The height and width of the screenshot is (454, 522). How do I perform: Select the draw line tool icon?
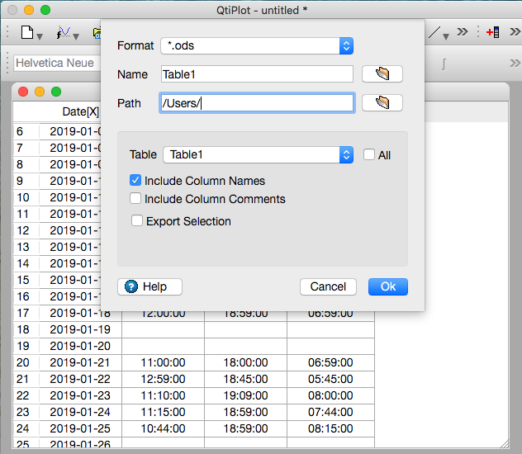tap(436, 33)
